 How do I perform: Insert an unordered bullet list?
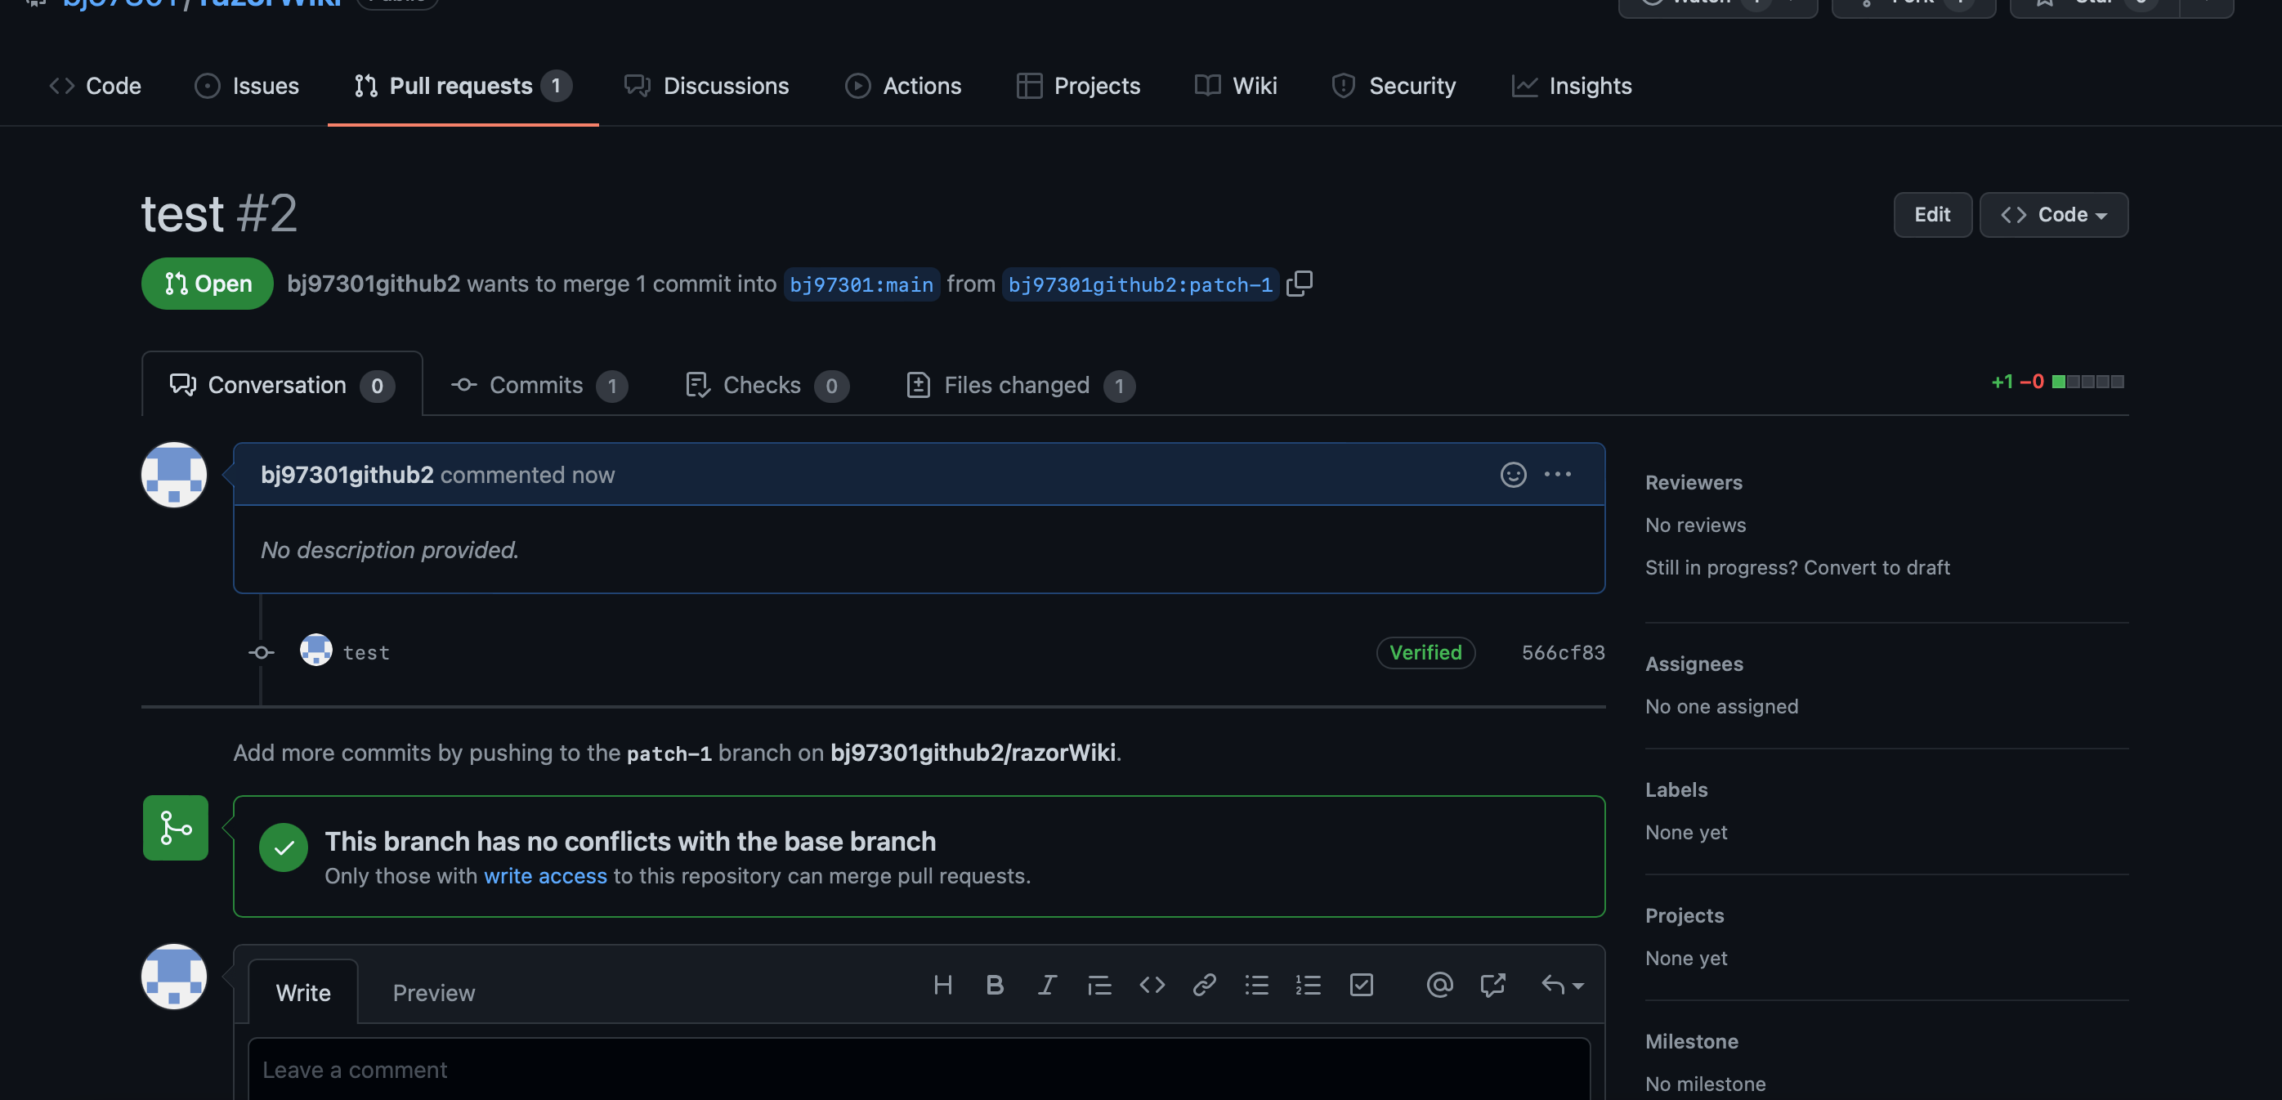[1256, 985]
